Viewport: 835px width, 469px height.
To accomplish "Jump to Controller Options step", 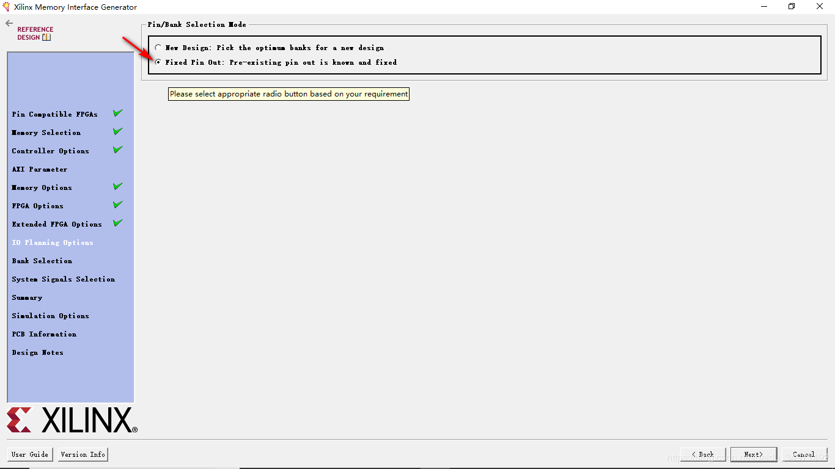I will click(50, 151).
